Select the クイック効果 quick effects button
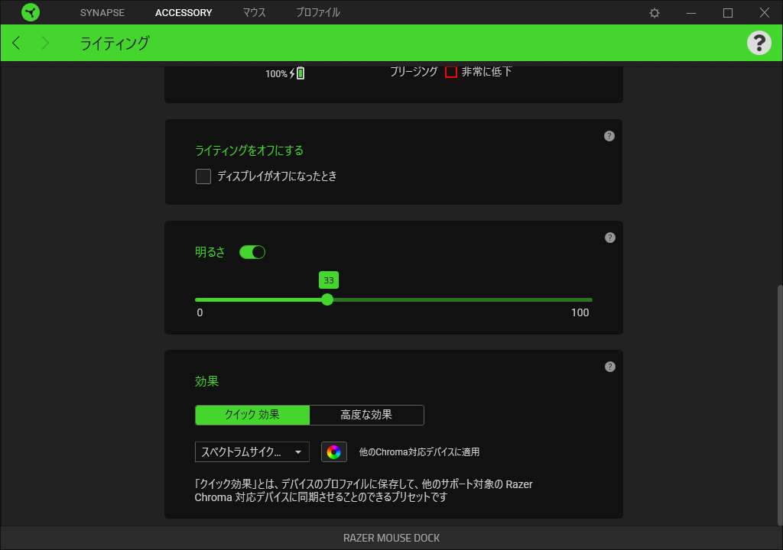The image size is (783, 550). [252, 415]
